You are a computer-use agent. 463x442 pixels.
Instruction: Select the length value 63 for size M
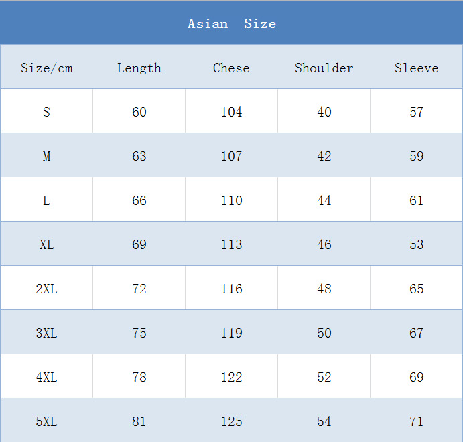point(139,156)
